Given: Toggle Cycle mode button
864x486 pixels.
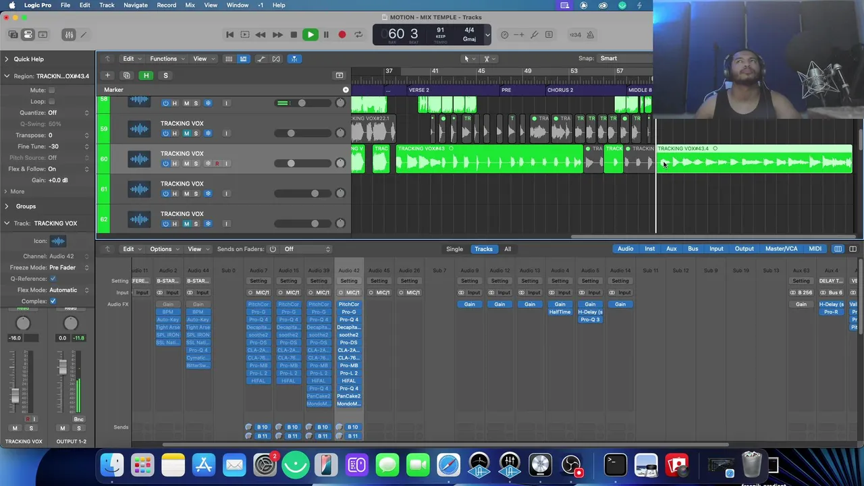Looking at the screenshot, I should tap(358, 34).
